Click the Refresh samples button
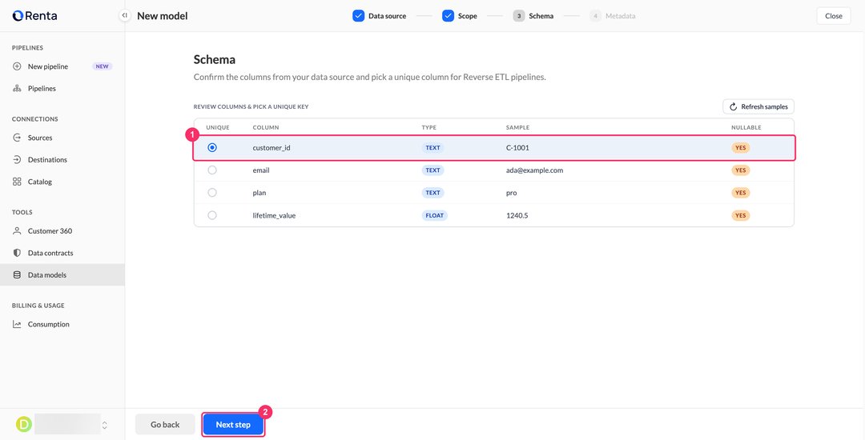 pyautogui.click(x=758, y=107)
